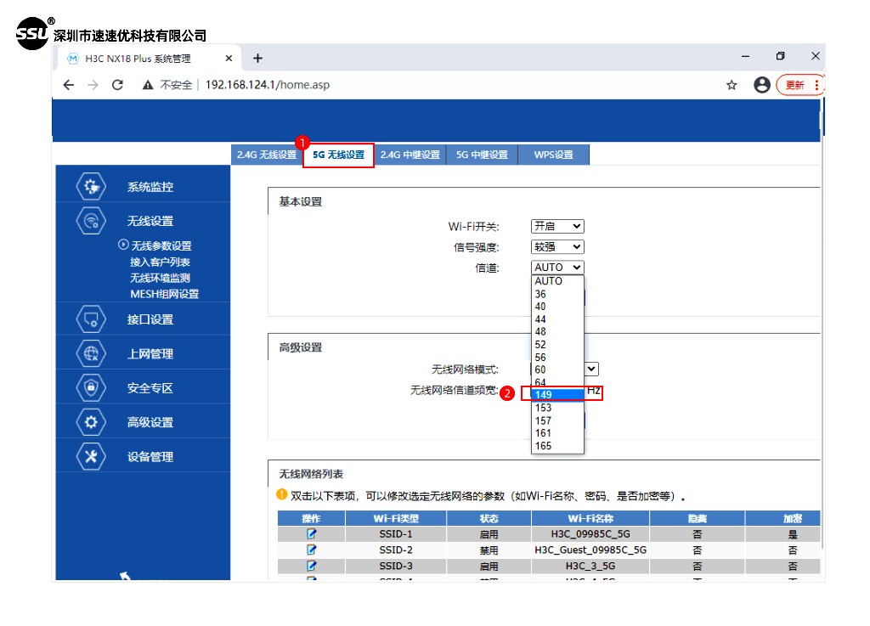This screenshot has width=870, height=626.
Task: Click the 上网管理 globe icon
Action: pos(92,354)
